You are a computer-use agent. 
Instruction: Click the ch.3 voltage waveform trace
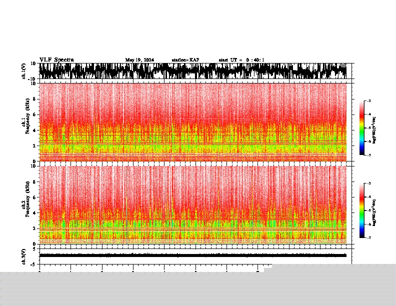(x=193, y=255)
